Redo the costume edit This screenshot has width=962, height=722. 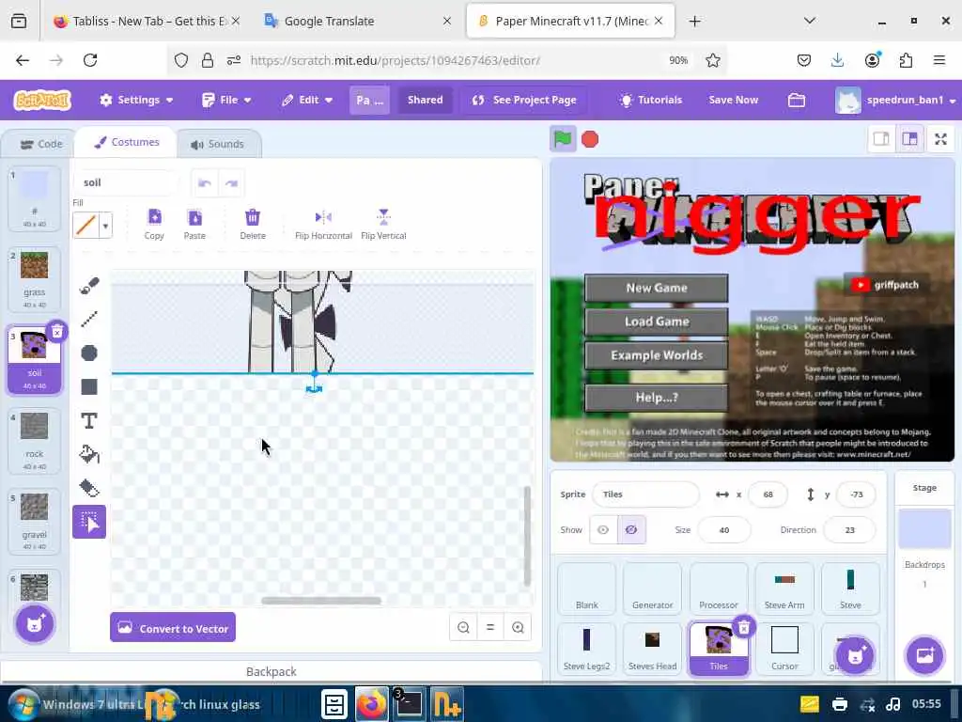point(231,183)
